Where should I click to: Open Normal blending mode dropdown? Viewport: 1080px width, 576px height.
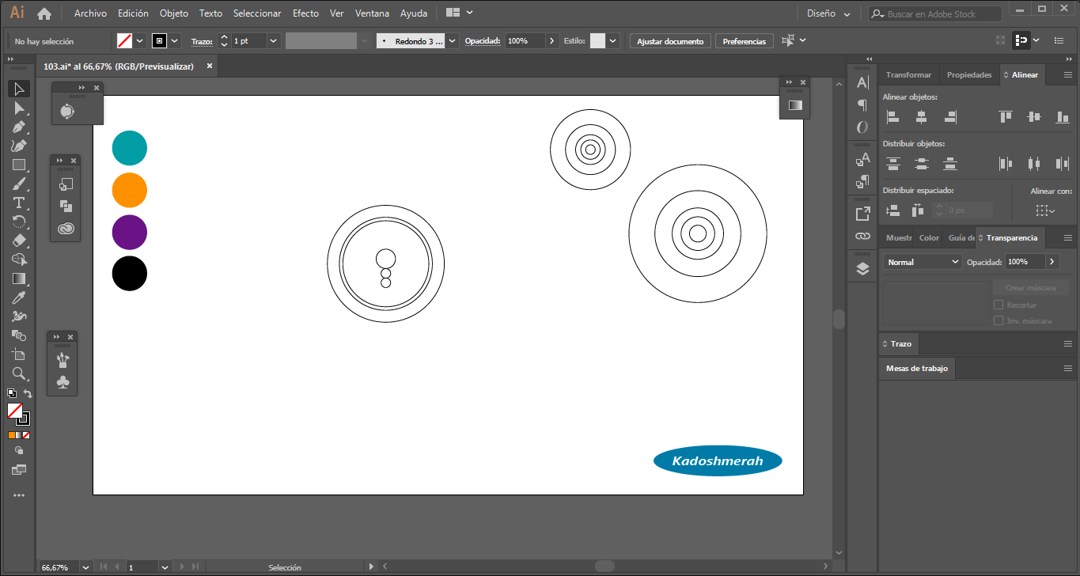(x=923, y=262)
